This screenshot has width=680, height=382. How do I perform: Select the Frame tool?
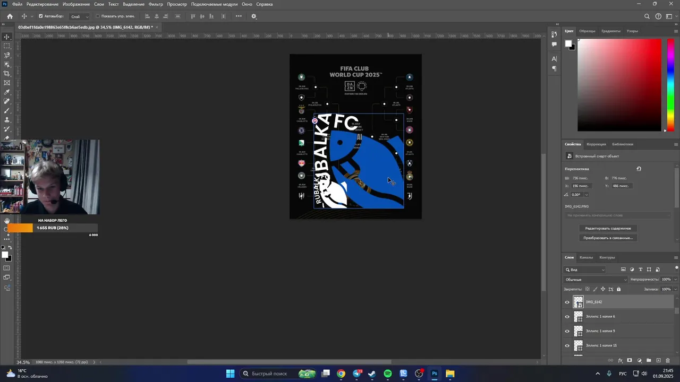pyautogui.click(x=7, y=83)
